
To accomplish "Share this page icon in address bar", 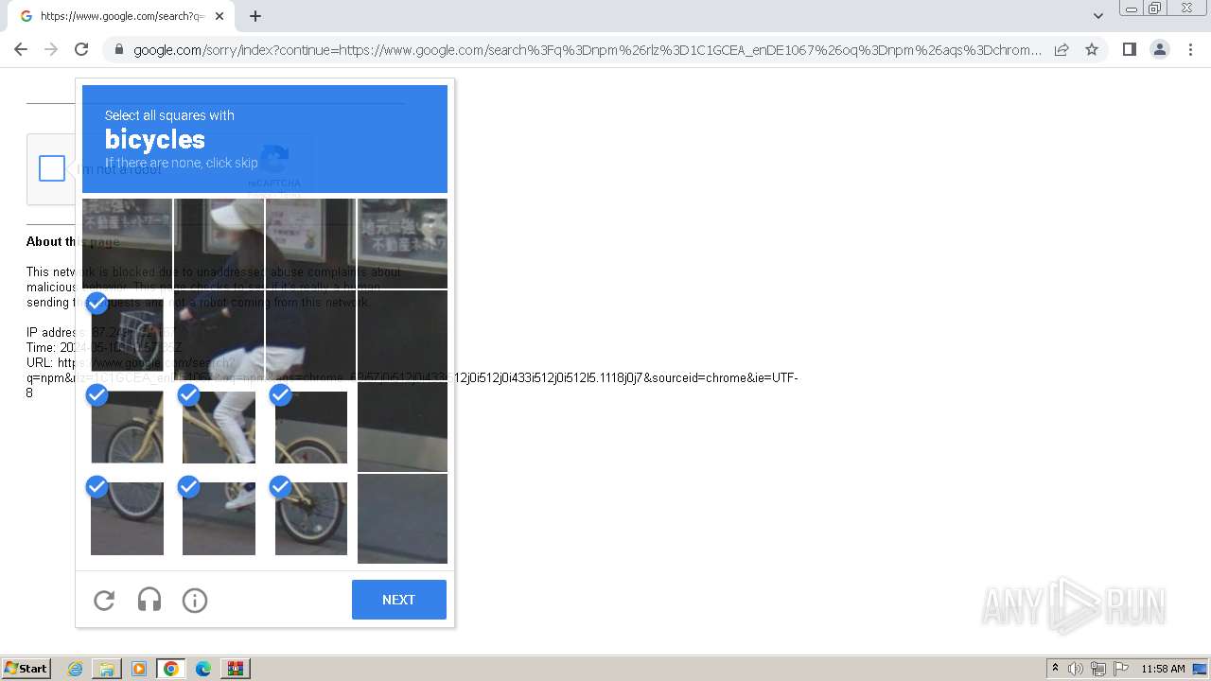I will point(1062,49).
